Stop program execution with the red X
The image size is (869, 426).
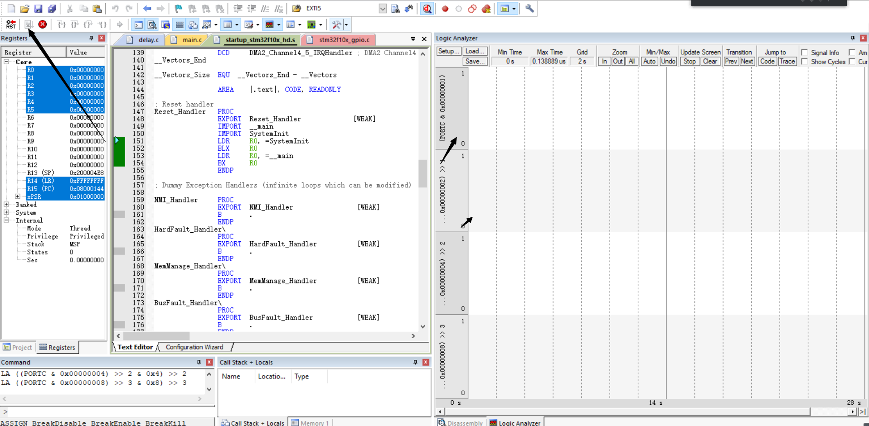[43, 24]
